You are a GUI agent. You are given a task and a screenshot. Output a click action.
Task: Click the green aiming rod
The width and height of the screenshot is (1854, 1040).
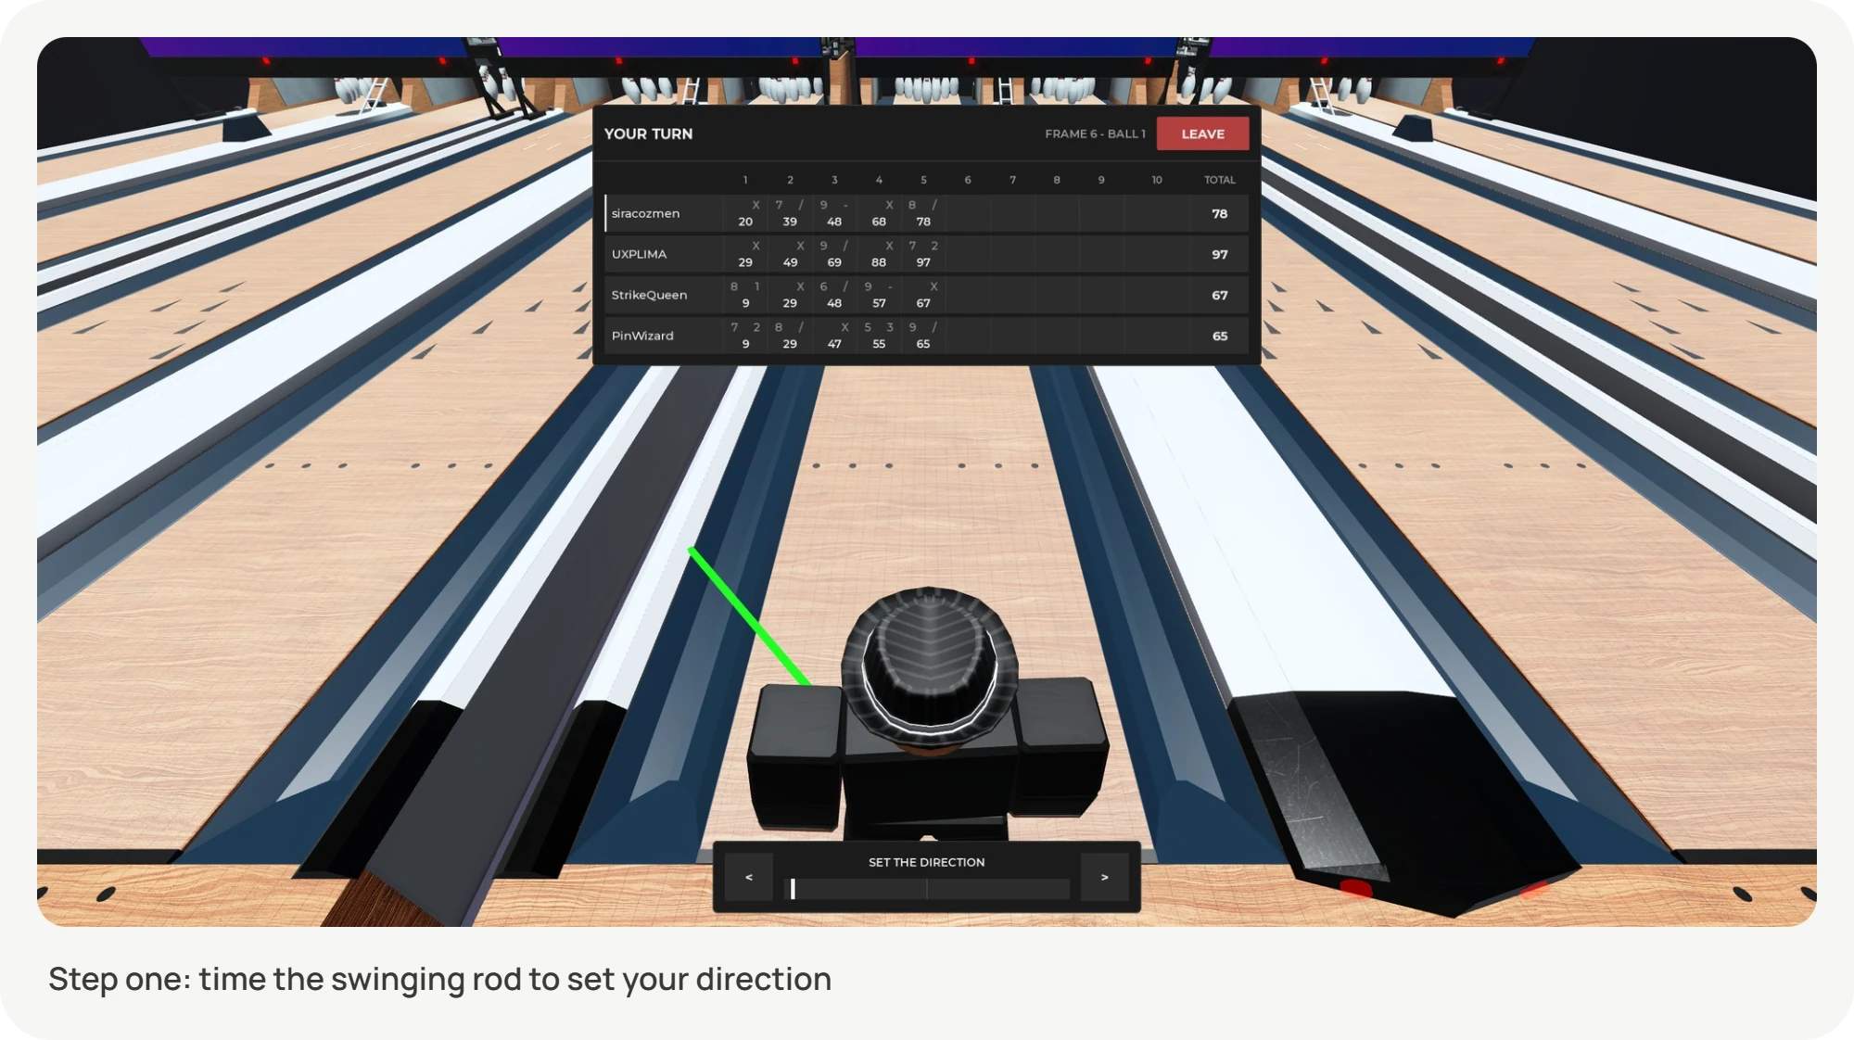(x=749, y=616)
